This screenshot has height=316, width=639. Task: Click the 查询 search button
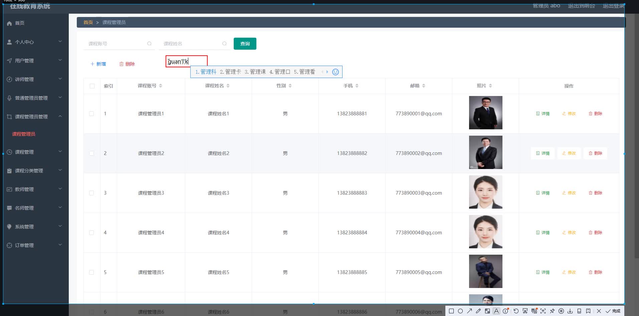245,43
